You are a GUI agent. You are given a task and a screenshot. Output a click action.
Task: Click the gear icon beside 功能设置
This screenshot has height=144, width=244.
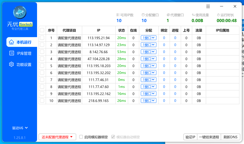[x=11, y=64]
